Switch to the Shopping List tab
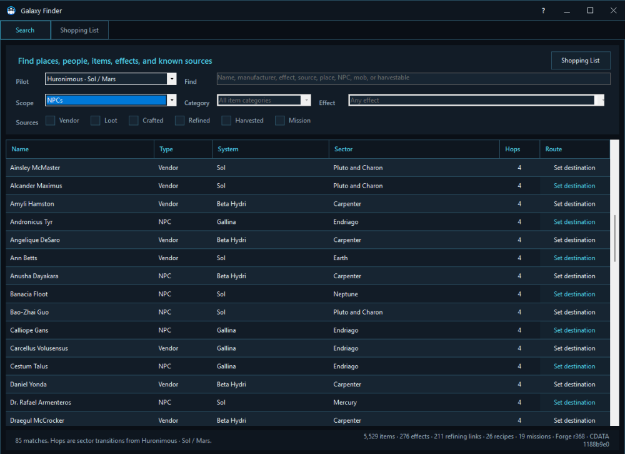 tap(79, 30)
